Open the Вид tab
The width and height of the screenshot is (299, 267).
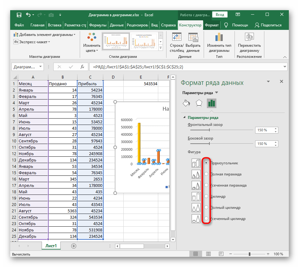pyautogui.click(x=154, y=25)
